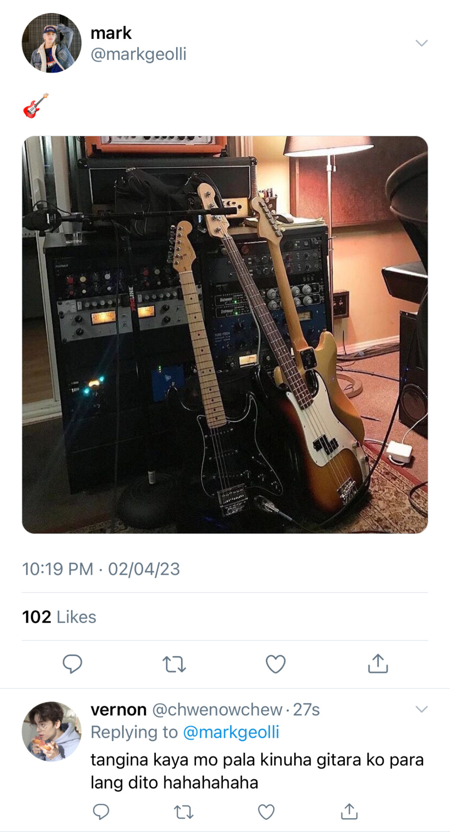This screenshot has height=832, width=450.
Task: Like vernon's reply
Action: click(266, 812)
